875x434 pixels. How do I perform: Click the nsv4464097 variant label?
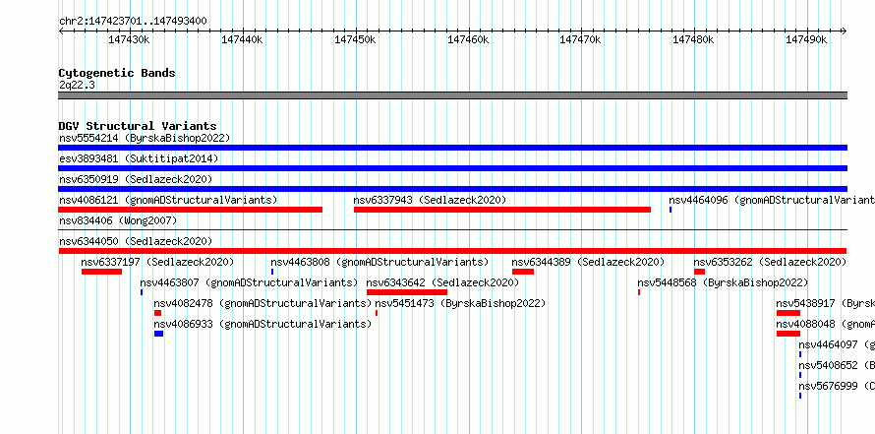[837, 344]
